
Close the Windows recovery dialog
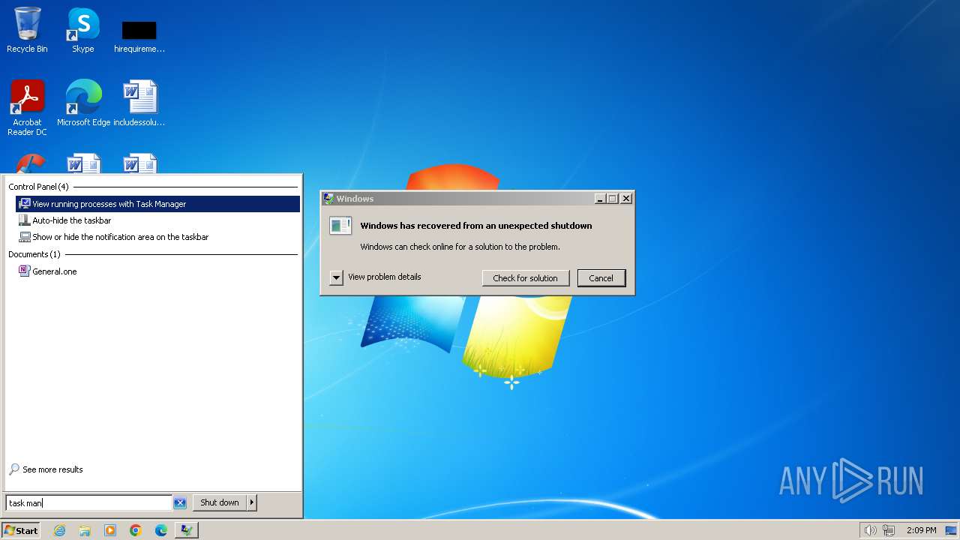coord(626,199)
